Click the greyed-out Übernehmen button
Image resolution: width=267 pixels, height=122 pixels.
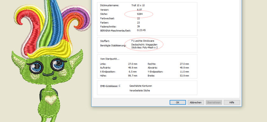214,102
